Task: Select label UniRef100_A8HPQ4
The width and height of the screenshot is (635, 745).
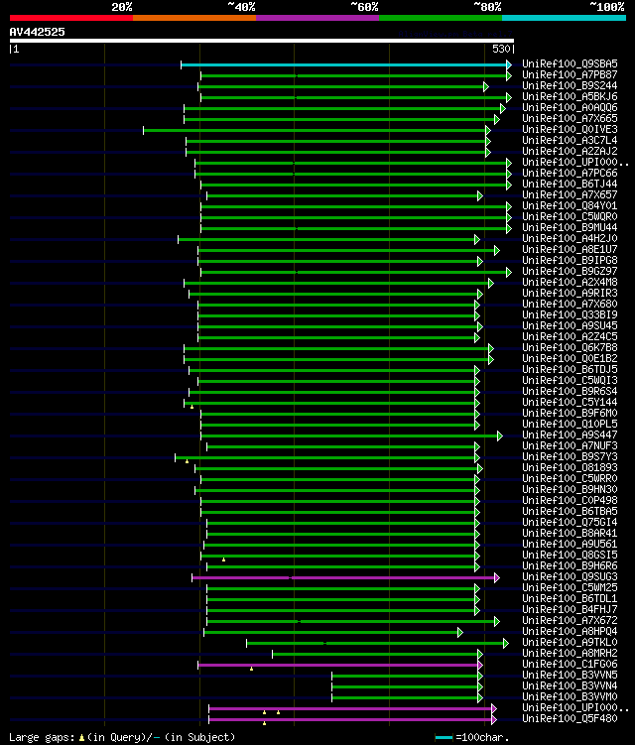Action: 570,632
